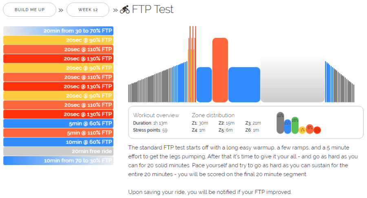Image resolution: width=367 pixels, height=198 pixels.
Task: Select the 20min warmup from 30 to 70% step
Action: [x=58, y=31]
